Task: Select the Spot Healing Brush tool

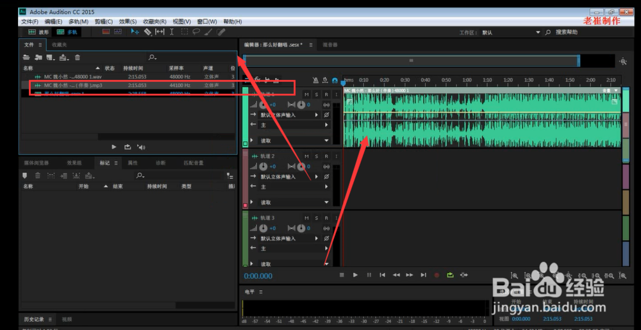Action: (x=221, y=31)
